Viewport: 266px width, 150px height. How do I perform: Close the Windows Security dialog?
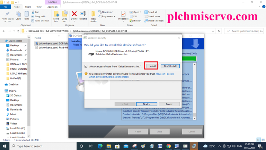coord(179,38)
